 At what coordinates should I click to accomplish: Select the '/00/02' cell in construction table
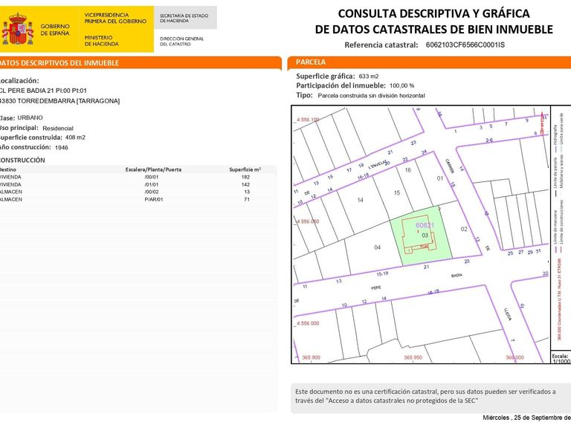(x=152, y=192)
